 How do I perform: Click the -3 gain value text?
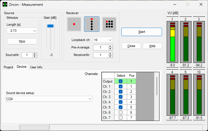click(x=51, y=55)
